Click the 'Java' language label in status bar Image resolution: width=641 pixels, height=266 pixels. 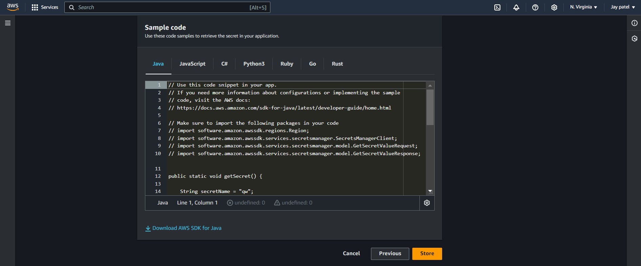click(x=163, y=203)
